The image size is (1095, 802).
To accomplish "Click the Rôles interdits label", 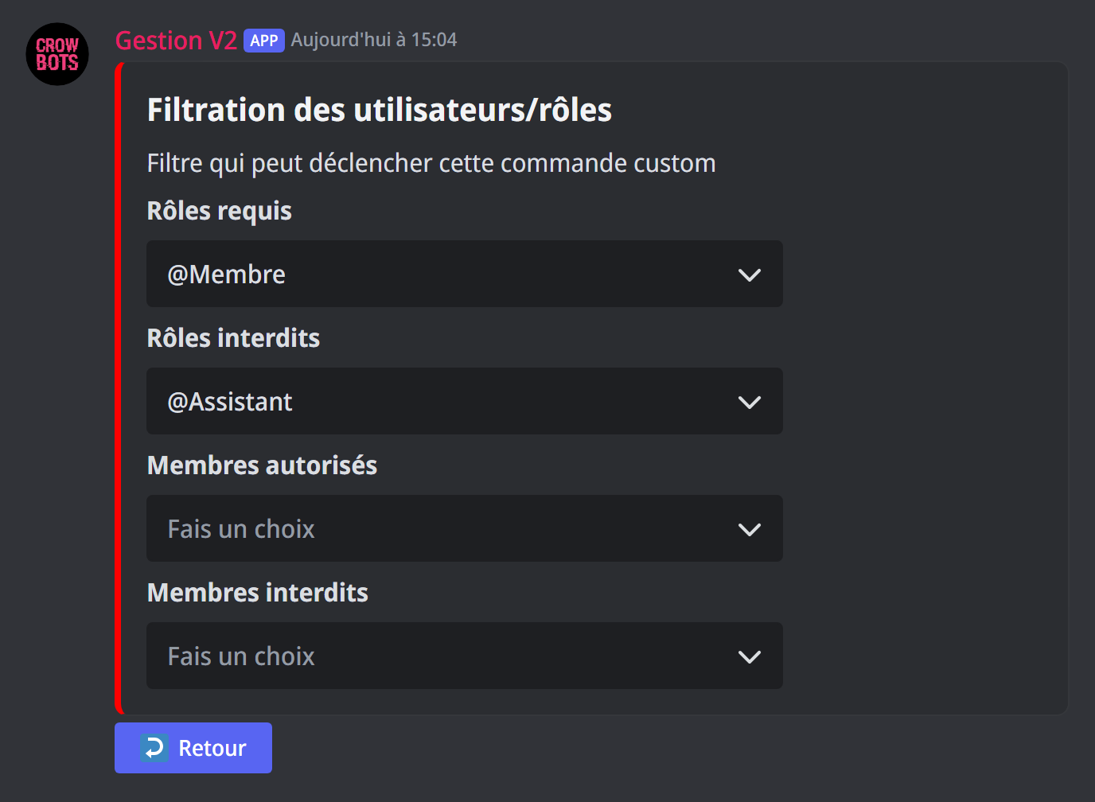I will 233,338.
